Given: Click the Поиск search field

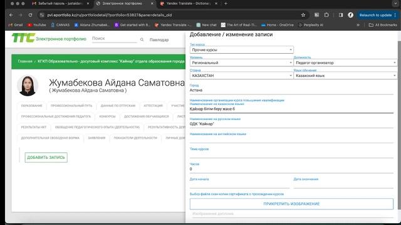Looking at the screenshot, I should pos(114,39).
